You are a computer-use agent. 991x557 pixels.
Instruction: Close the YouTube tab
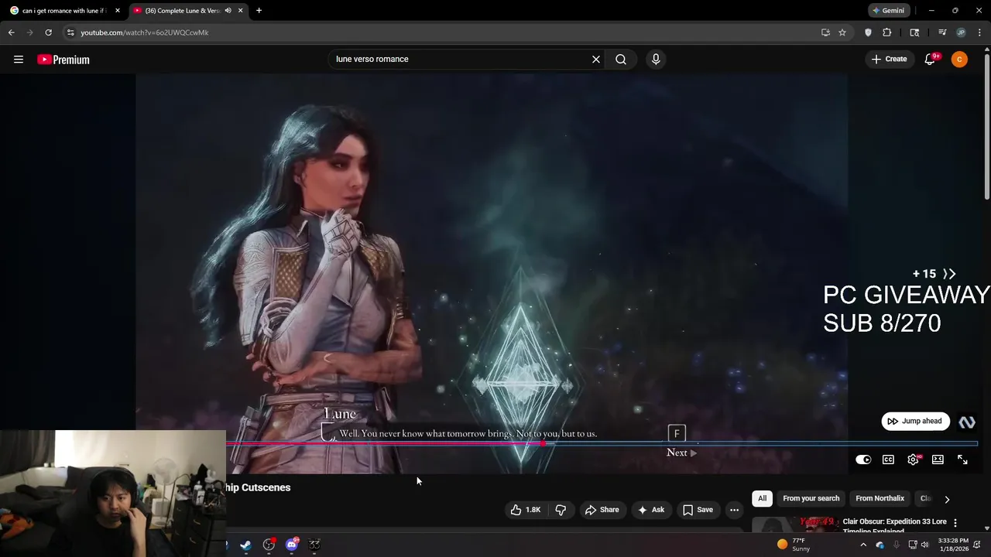coord(241,11)
